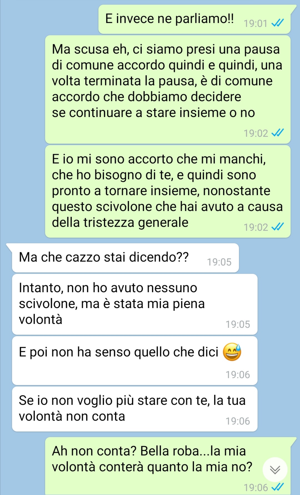Select the message 'Ma che cazzo stai dicendo??'
Viewport: 300px width, 495px height.
point(125,258)
